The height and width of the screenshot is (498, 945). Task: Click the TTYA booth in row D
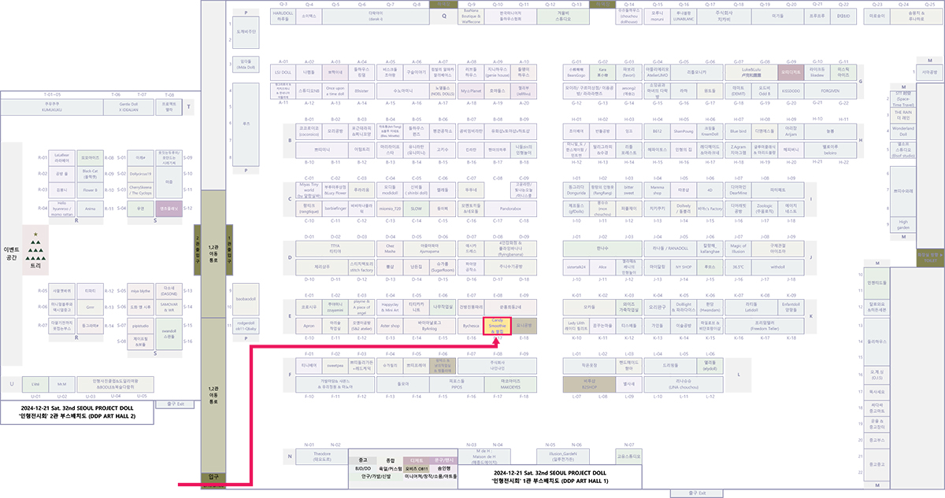click(x=335, y=248)
